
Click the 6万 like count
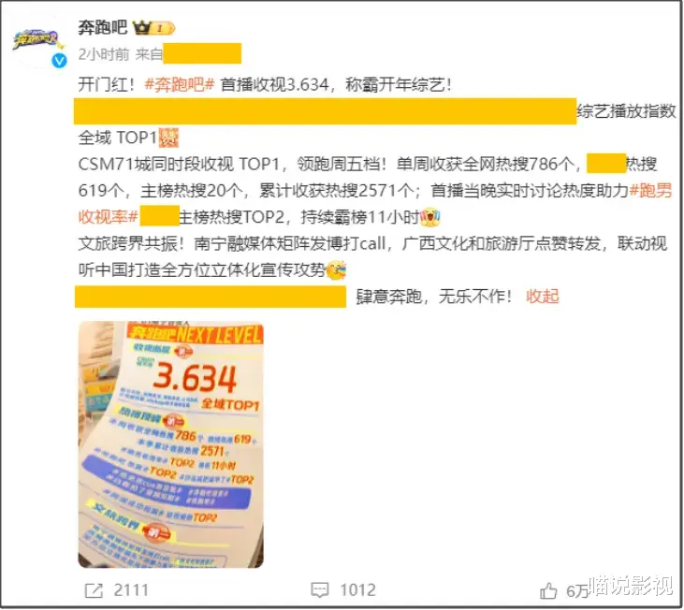(x=577, y=591)
